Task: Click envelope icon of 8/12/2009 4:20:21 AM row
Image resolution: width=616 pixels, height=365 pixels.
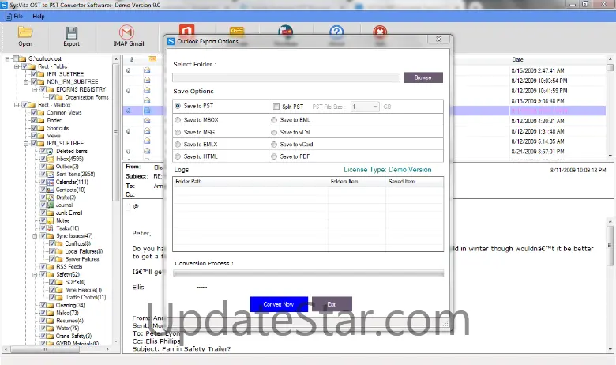Action: click(147, 121)
